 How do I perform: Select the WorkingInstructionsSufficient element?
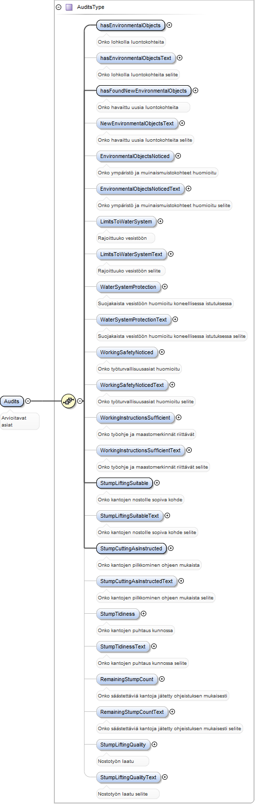pos(135,418)
